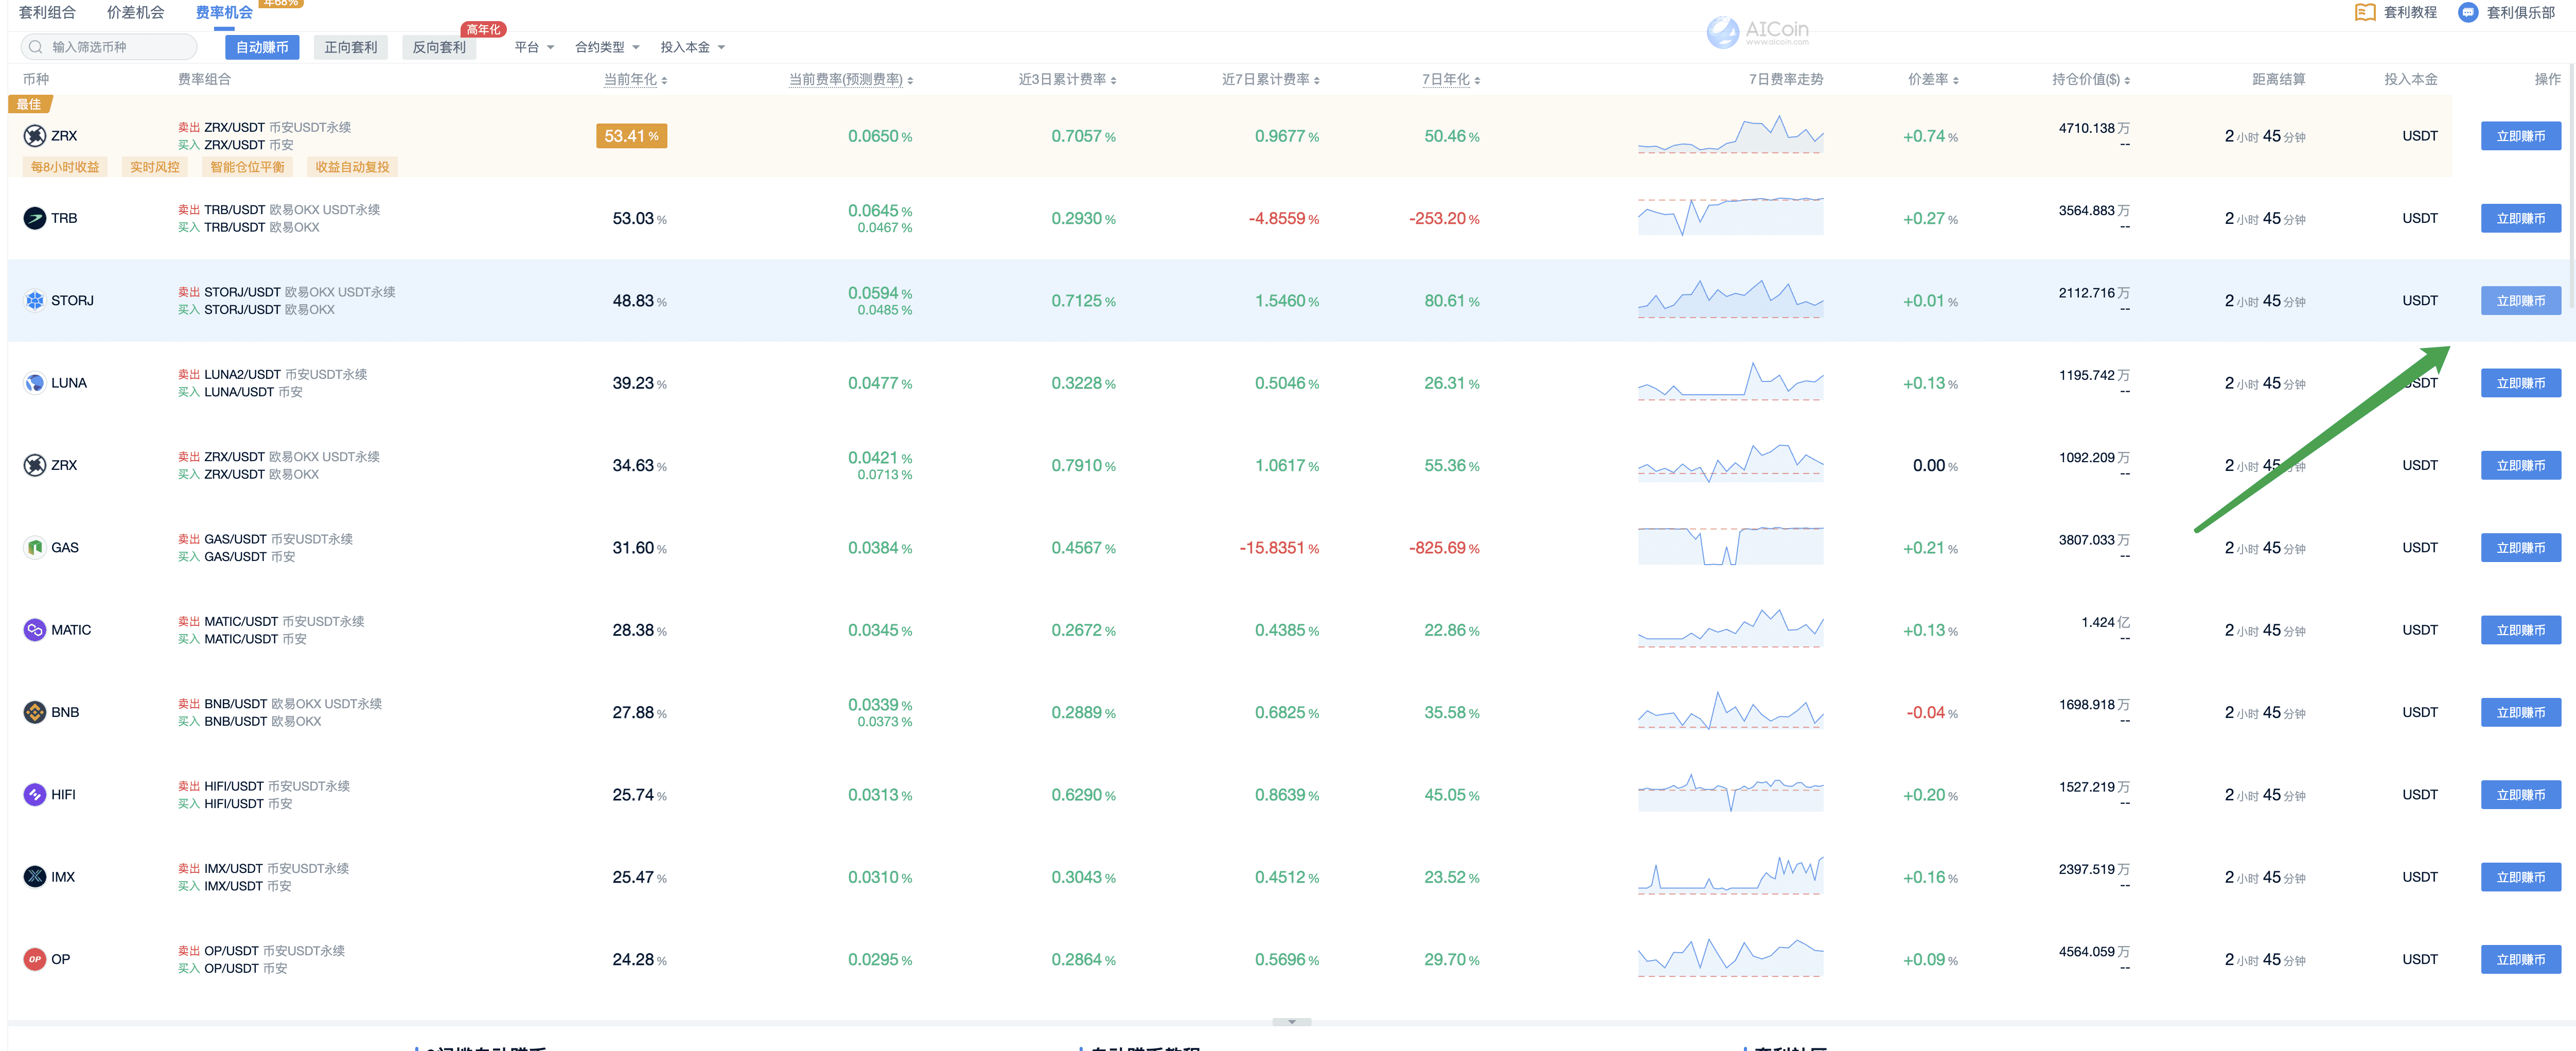Click the 7-day rate trend chart for IMX

click(1730, 875)
